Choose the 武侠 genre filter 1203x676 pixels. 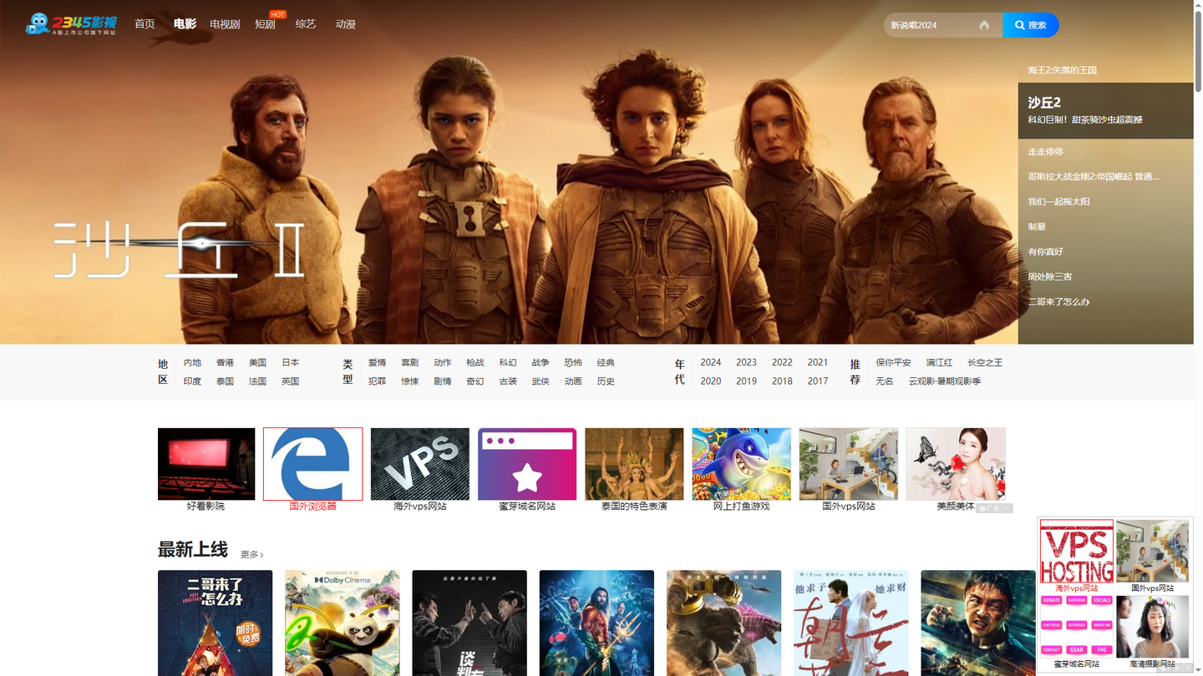point(541,381)
